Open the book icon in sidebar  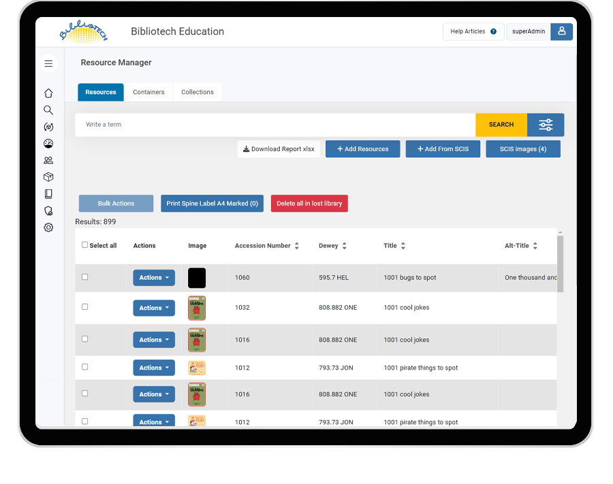click(48, 194)
